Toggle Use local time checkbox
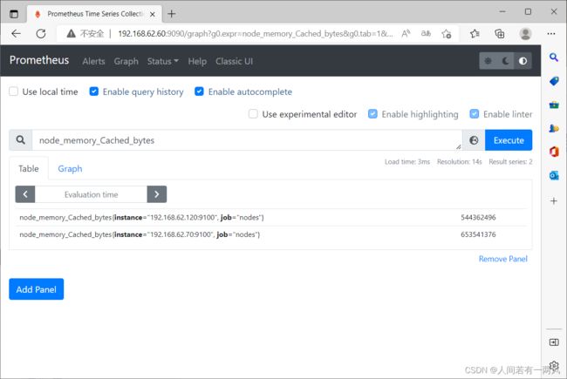This screenshot has width=567, height=379. (13, 91)
